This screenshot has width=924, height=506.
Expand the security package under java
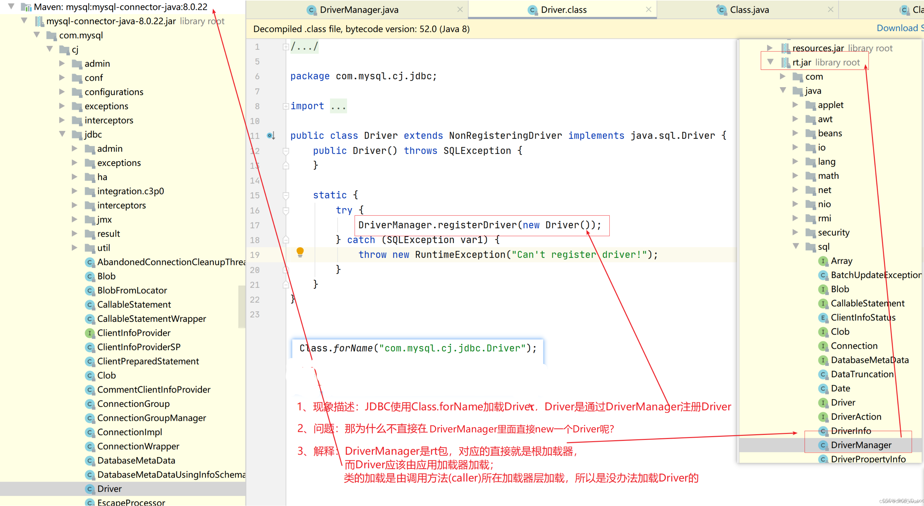(x=795, y=232)
